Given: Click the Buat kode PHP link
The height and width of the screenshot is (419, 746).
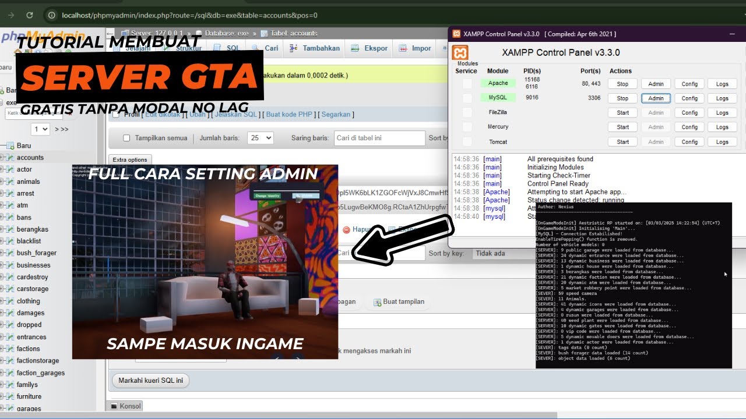Looking at the screenshot, I should [x=289, y=115].
